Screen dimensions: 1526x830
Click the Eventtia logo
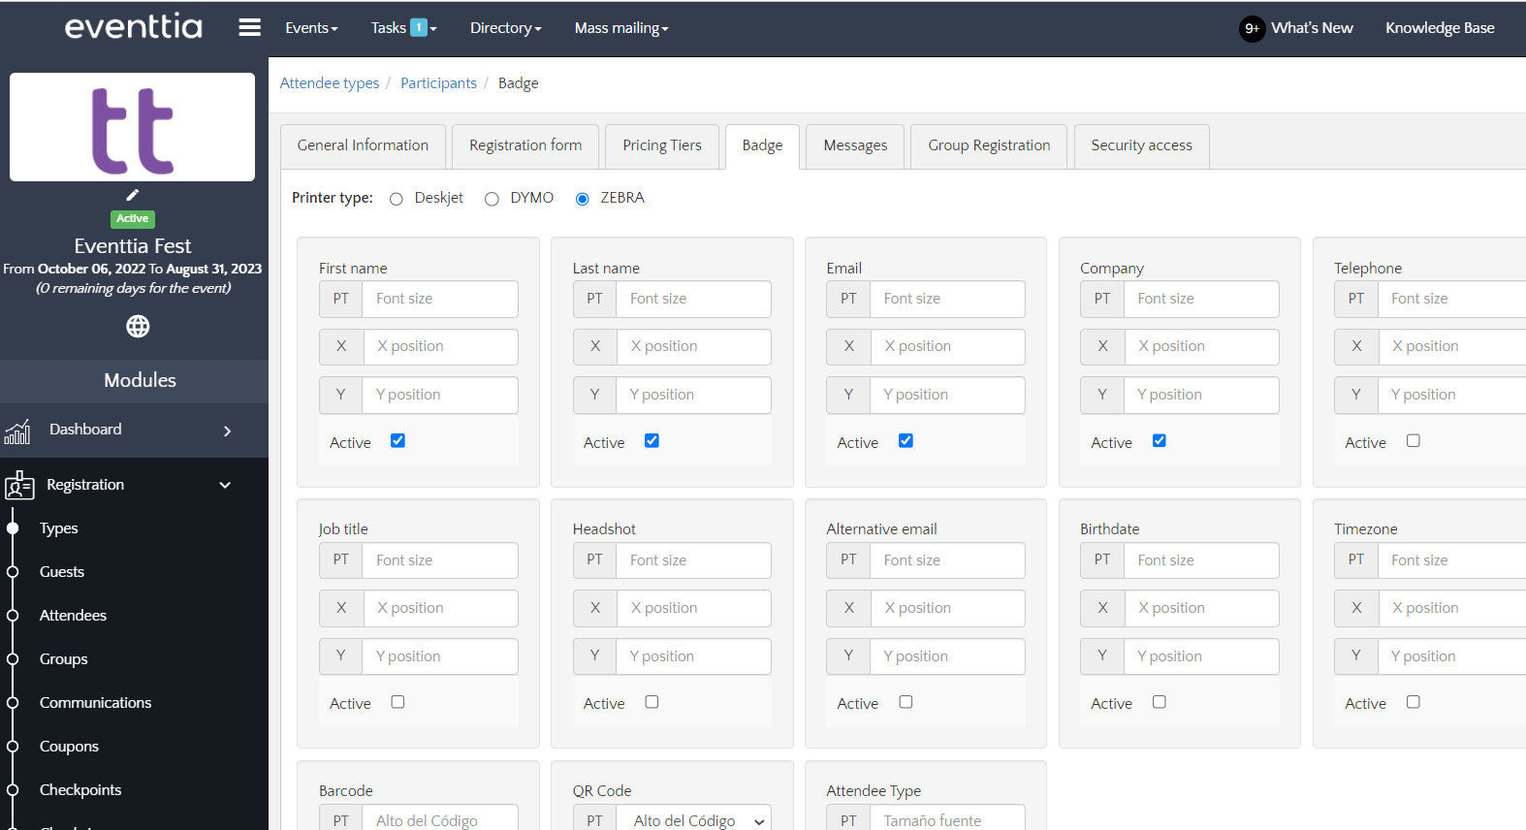tap(134, 27)
